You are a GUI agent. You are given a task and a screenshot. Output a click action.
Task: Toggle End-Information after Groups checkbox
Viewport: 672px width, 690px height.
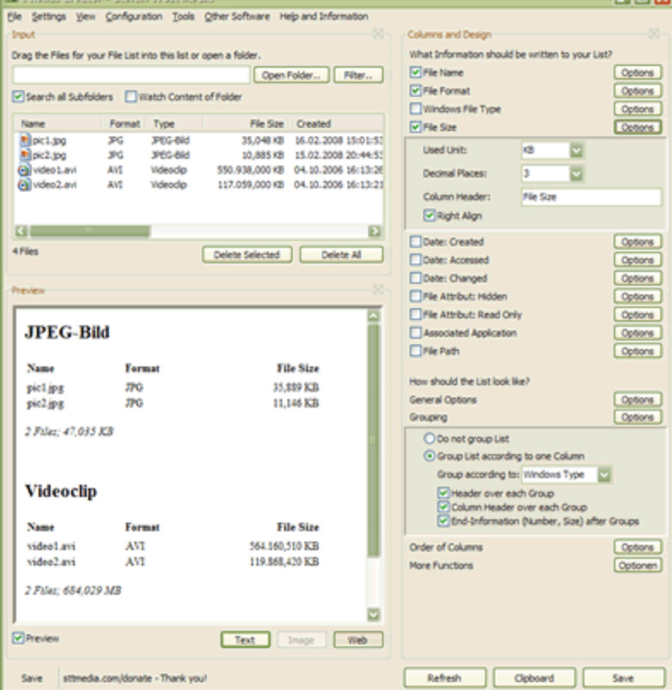coord(443,521)
